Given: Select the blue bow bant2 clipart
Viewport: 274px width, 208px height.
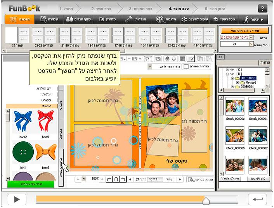Looking at the screenshot, I should point(23,121).
